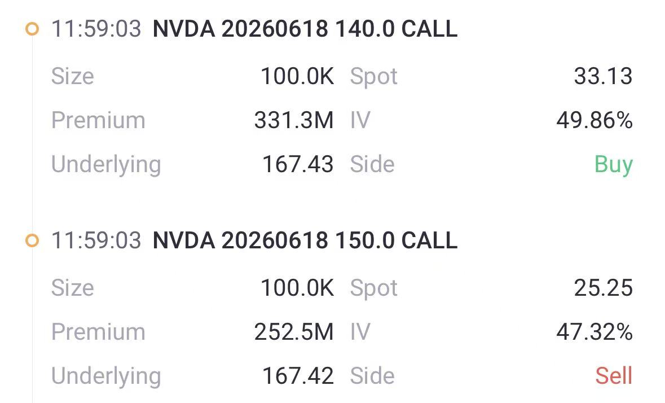Click the Underlying label in the second trade
The image size is (665, 403).
106,376
